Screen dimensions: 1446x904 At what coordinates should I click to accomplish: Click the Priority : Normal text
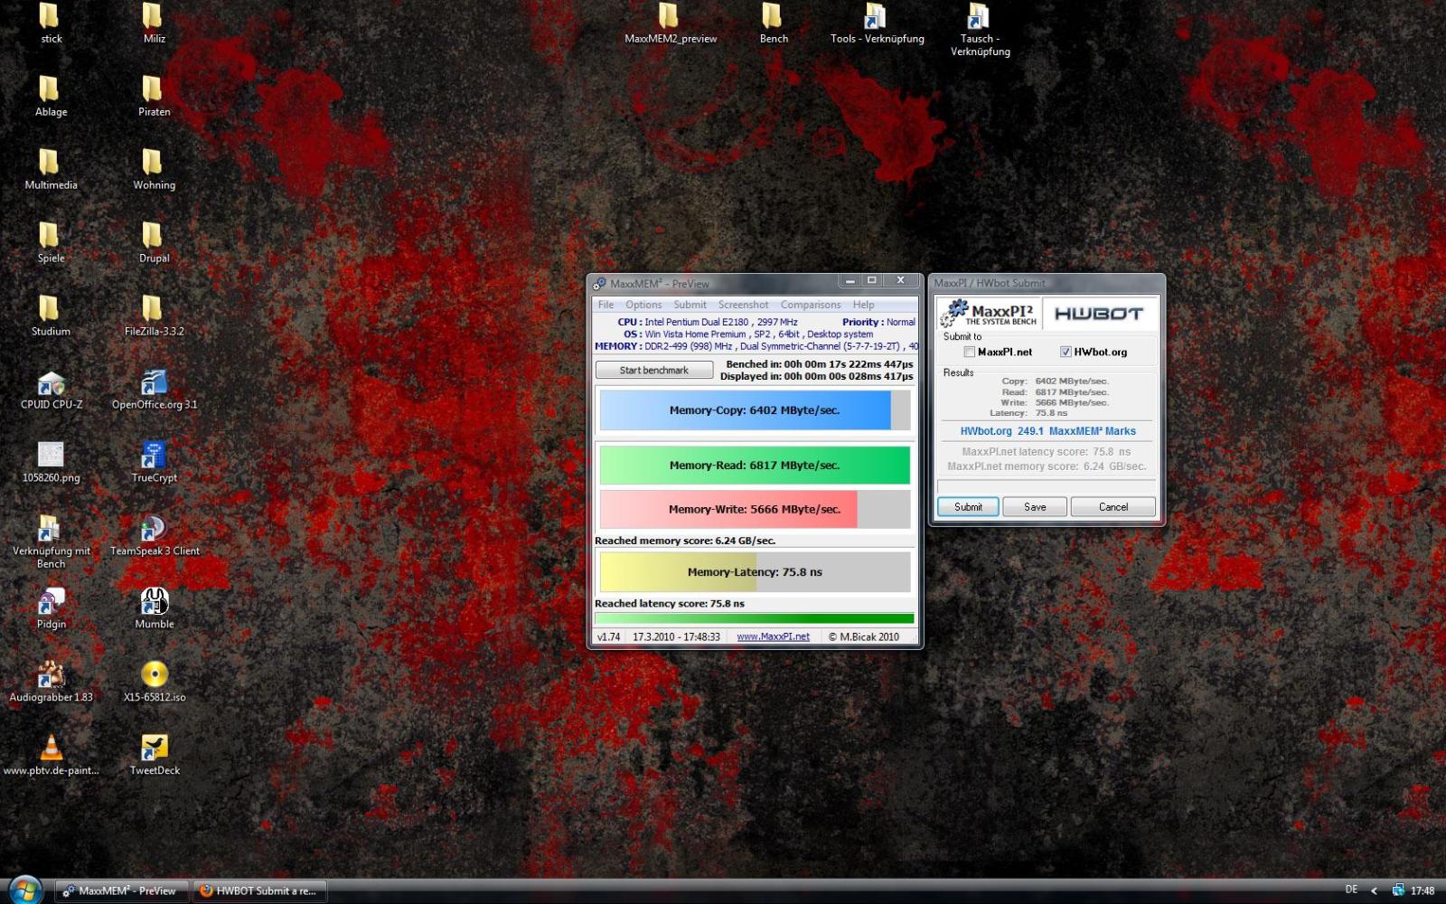(878, 322)
